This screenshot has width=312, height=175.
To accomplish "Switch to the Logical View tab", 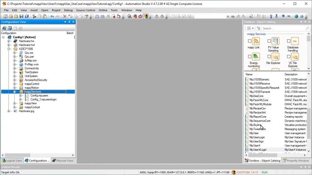I will pyautogui.click(x=12, y=160).
